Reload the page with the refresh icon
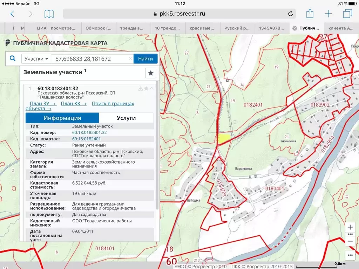Viewport: 359px width, 269px height. point(290,14)
